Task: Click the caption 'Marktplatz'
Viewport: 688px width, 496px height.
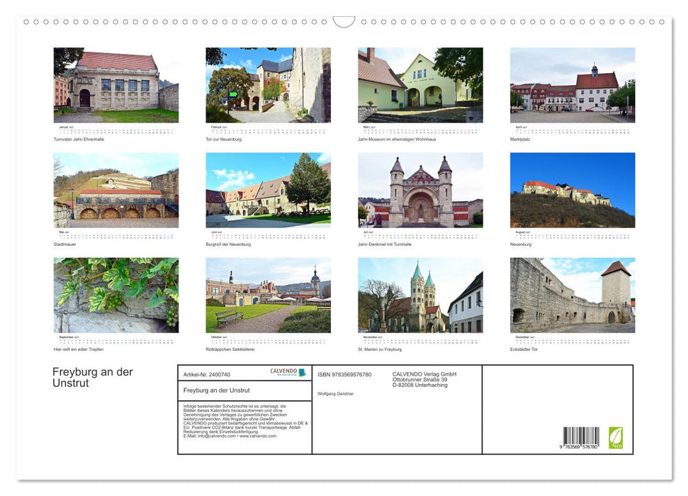Action: pyautogui.click(x=520, y=139)
